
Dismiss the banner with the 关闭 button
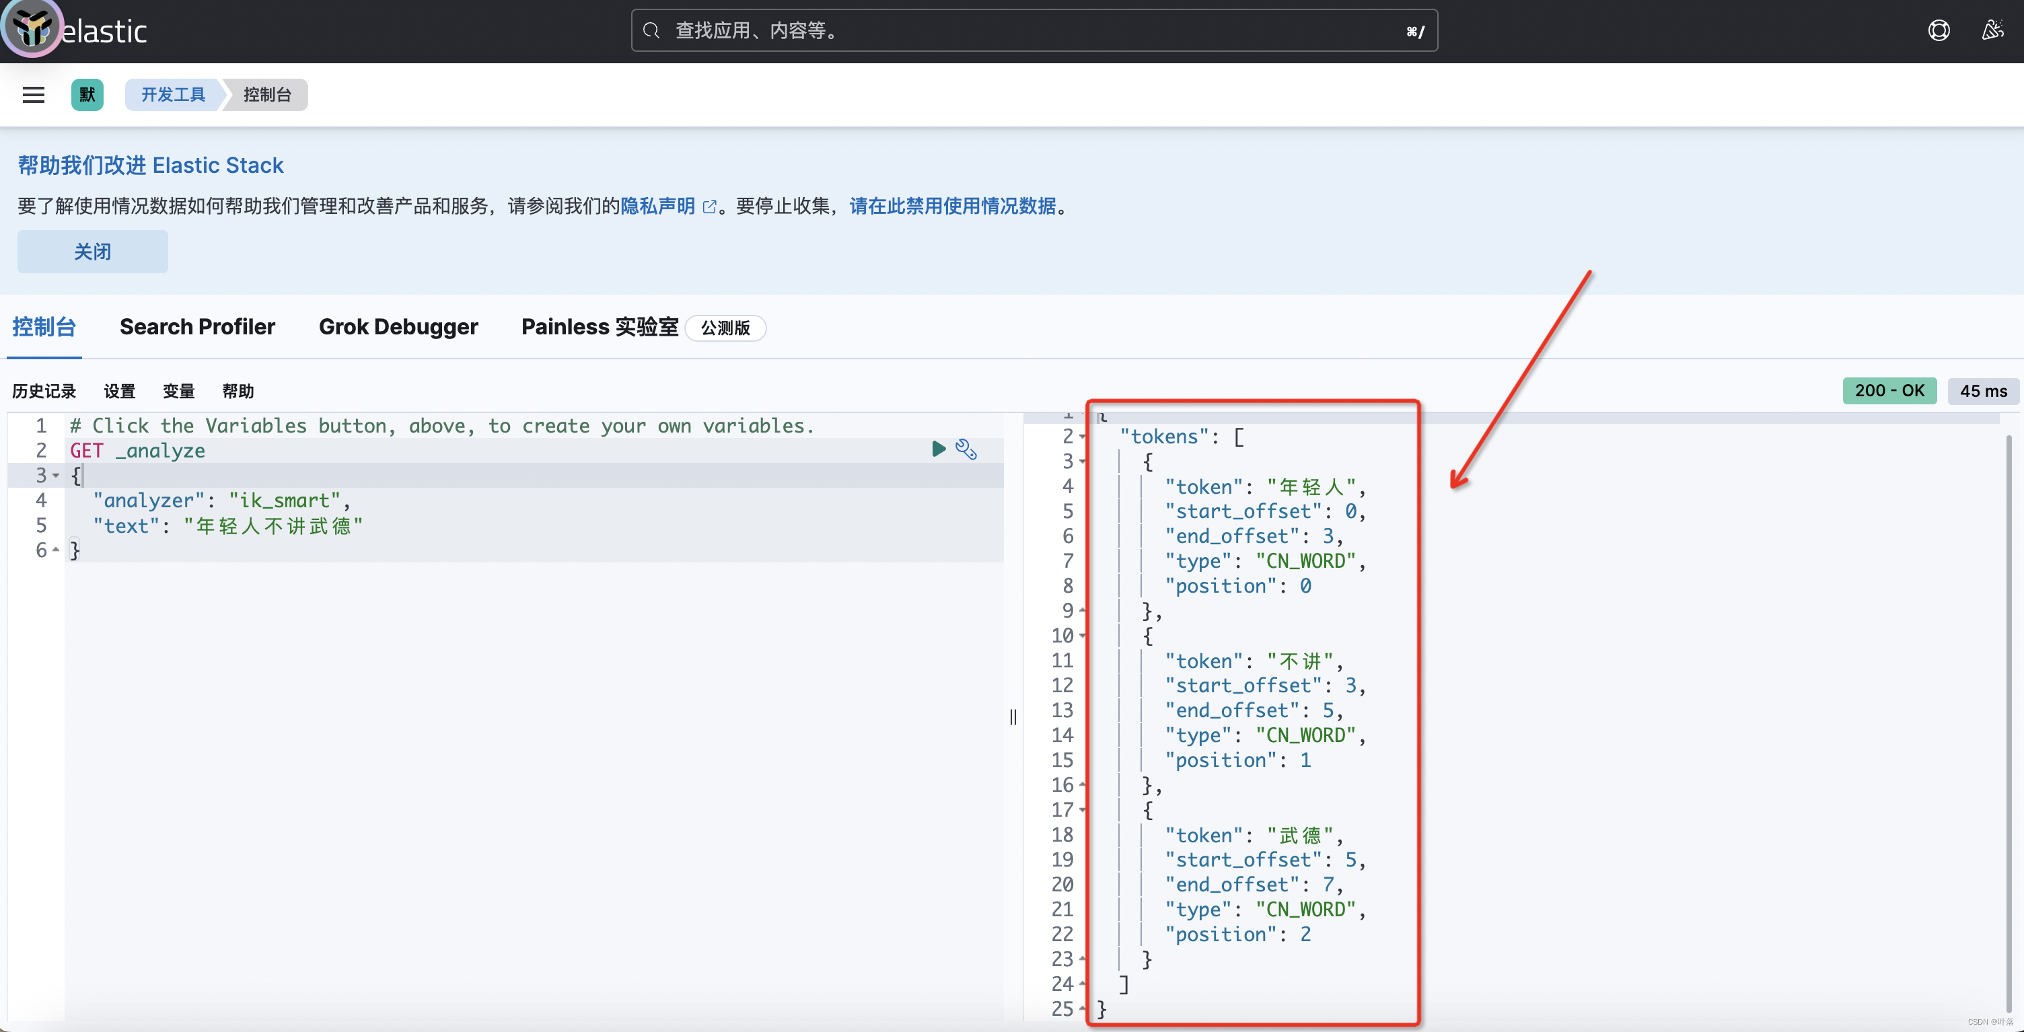[x=93, y=252]
